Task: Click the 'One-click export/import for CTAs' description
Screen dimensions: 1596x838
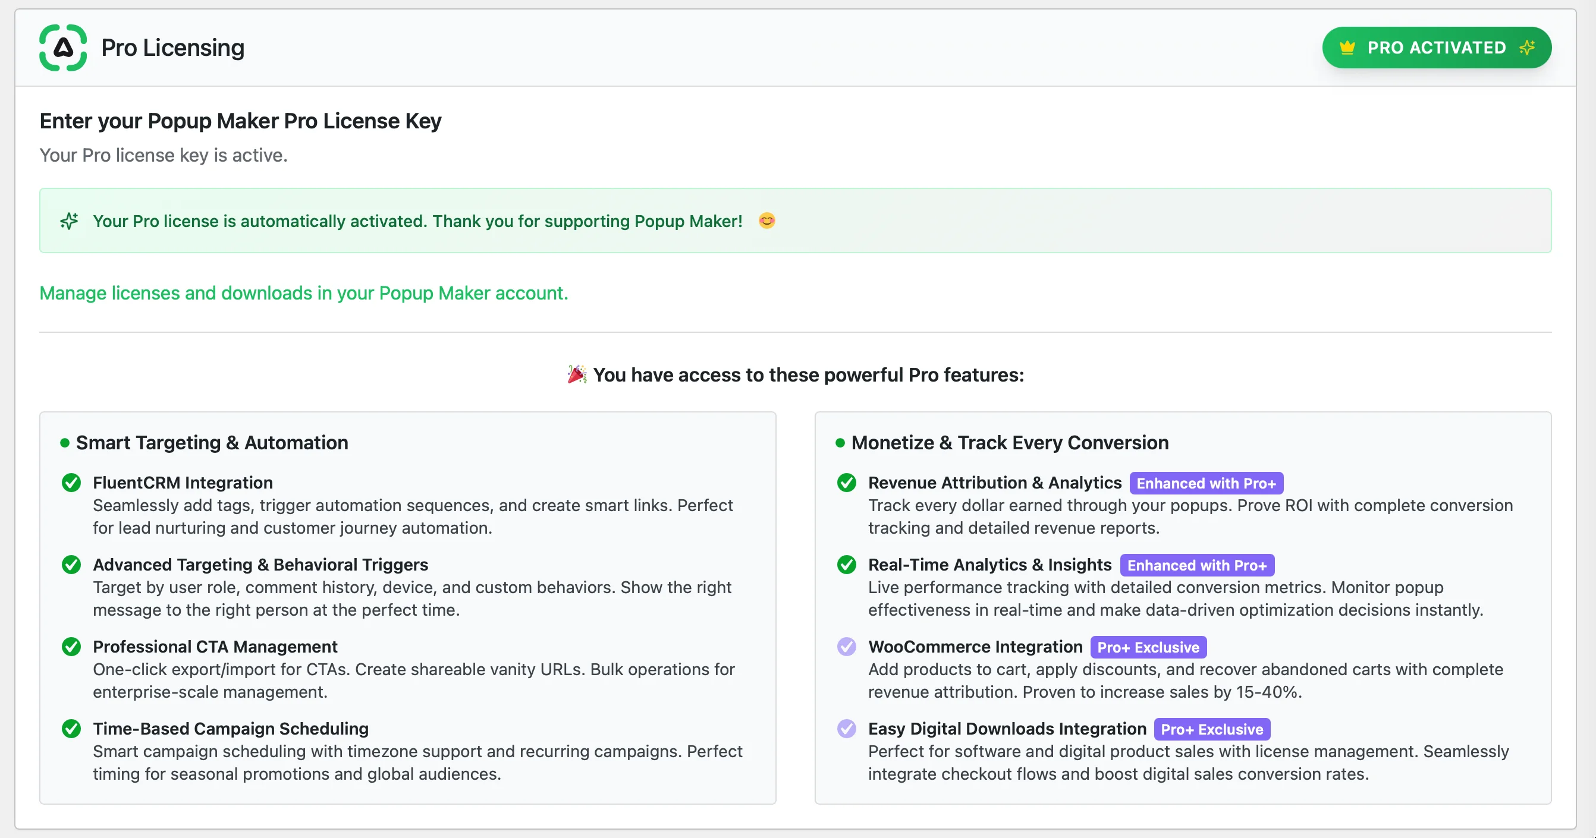Action: [414, 681]
